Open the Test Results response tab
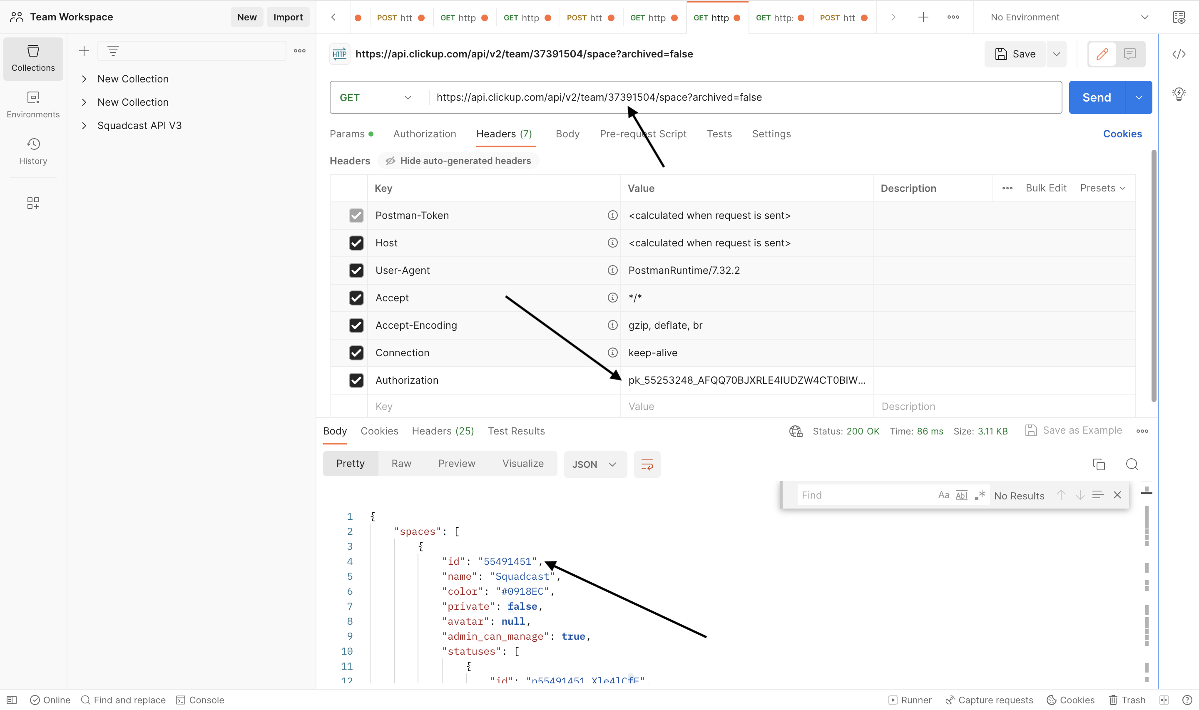This screenshot has width=1199, height=710. (516, 431)
